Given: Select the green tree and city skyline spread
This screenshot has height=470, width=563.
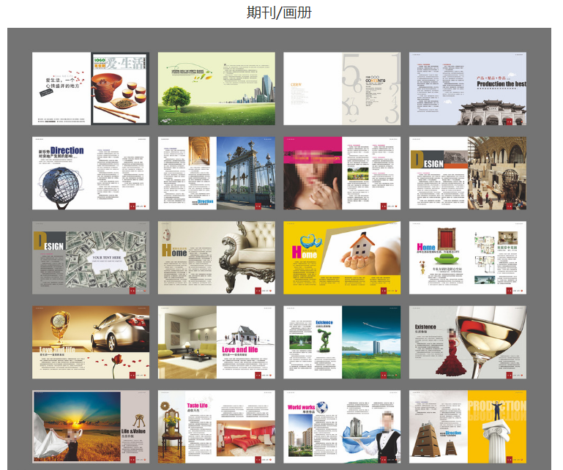Looking at the screenshot, I should [x=217, y=88].
